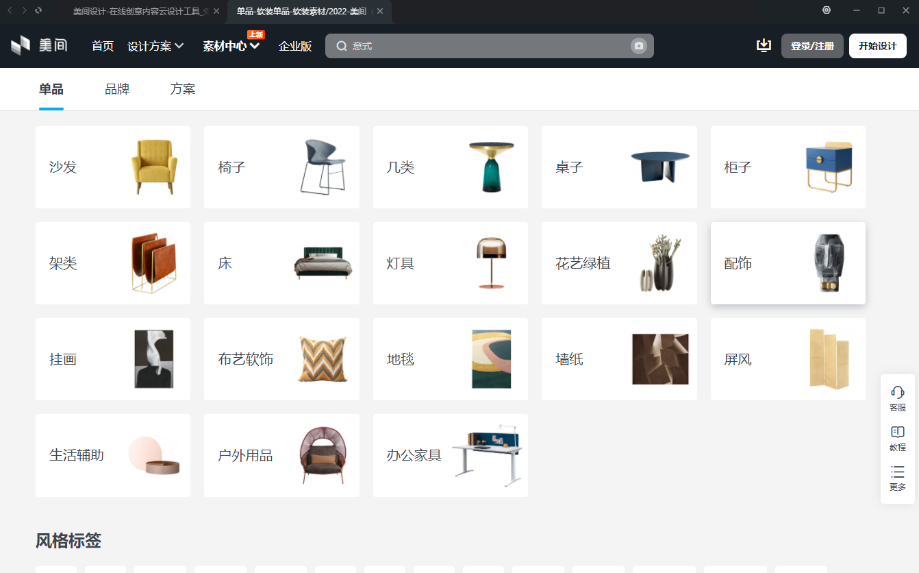Viewport: 919px width, 573px height.
Task: Click the 登录/注册 button
Action: [x=812, y=45]
